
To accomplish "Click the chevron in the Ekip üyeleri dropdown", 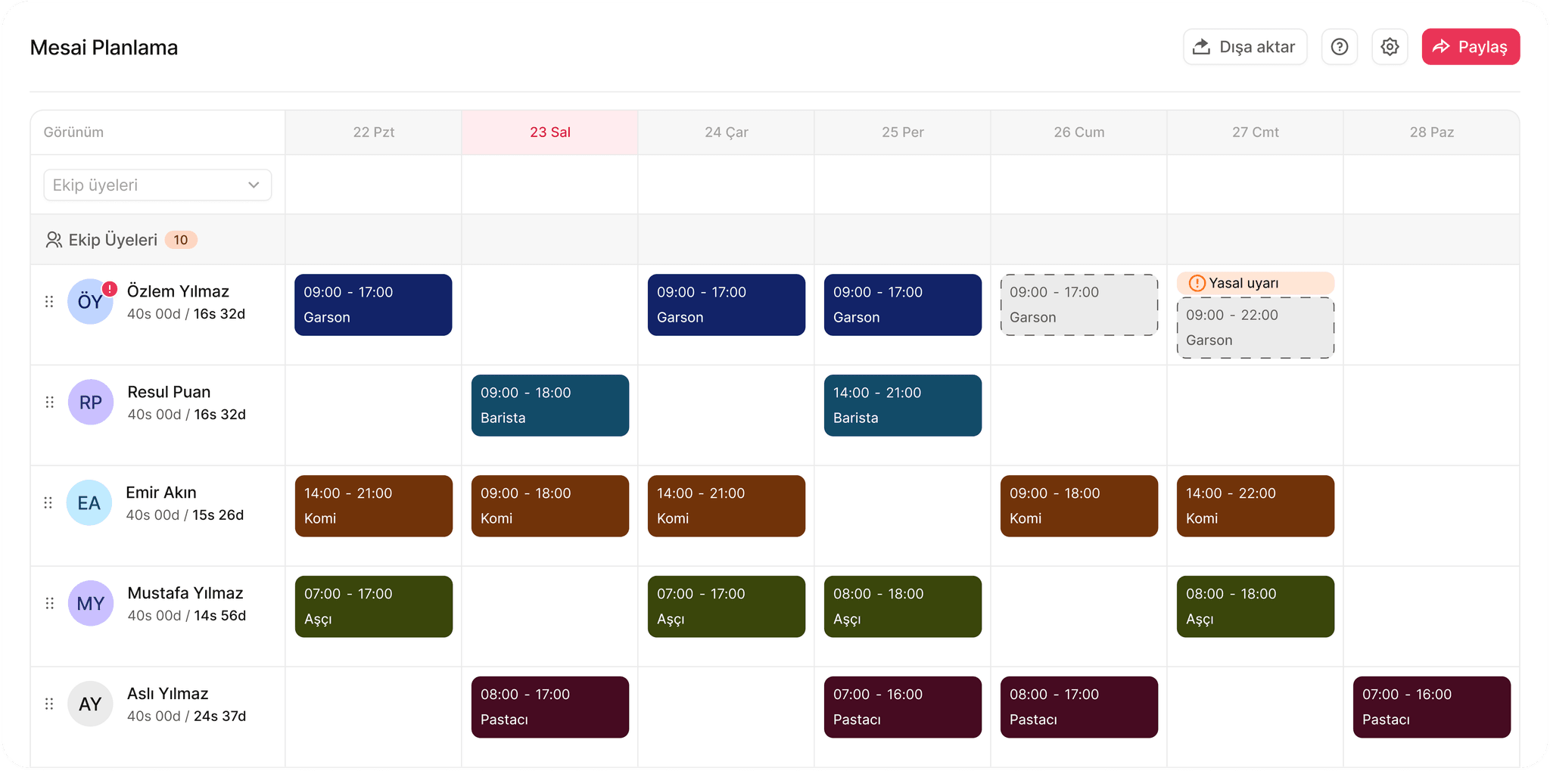I will pos(254,185).
